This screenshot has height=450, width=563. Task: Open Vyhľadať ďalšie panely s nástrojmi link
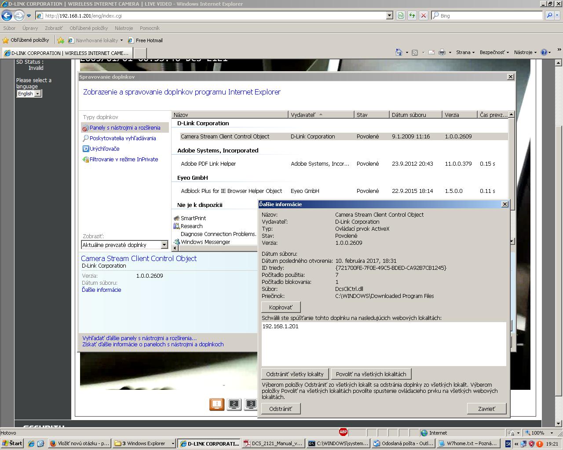[x=139, y=338]
